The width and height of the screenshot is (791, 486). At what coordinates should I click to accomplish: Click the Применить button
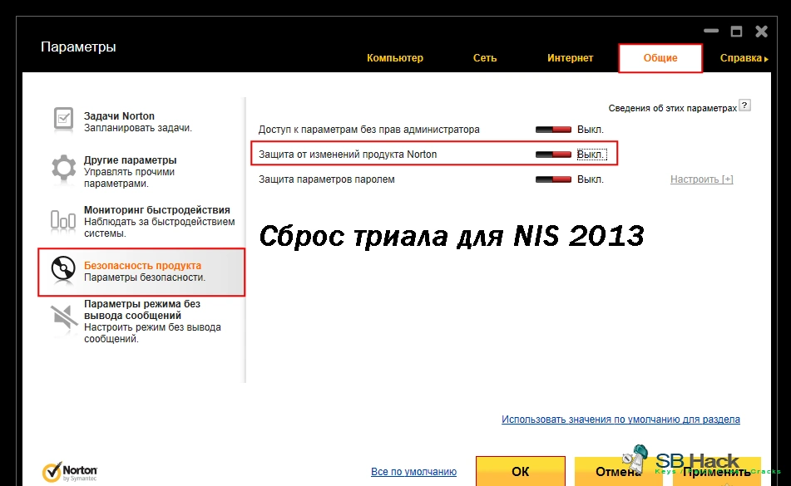pos(717,471)
